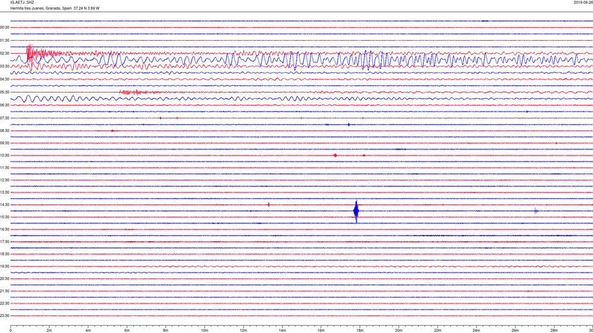Click the 6m tick label on axis

point(127,331)
